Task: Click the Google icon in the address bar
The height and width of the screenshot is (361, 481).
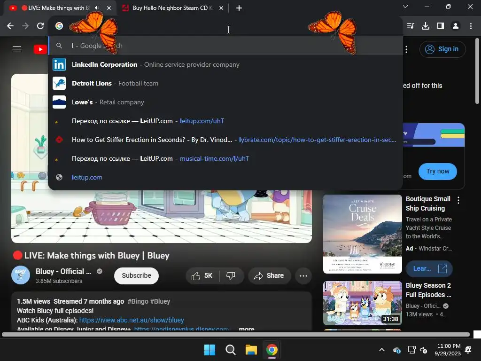Action: tap(59, 26)
